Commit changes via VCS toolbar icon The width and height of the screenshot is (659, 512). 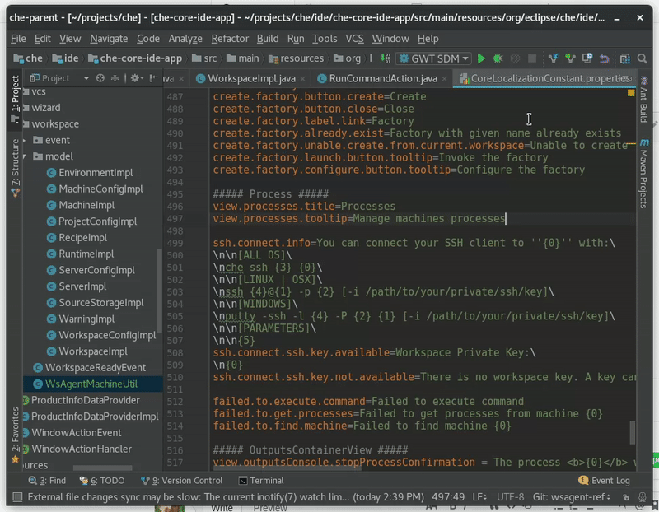(570, 58)
